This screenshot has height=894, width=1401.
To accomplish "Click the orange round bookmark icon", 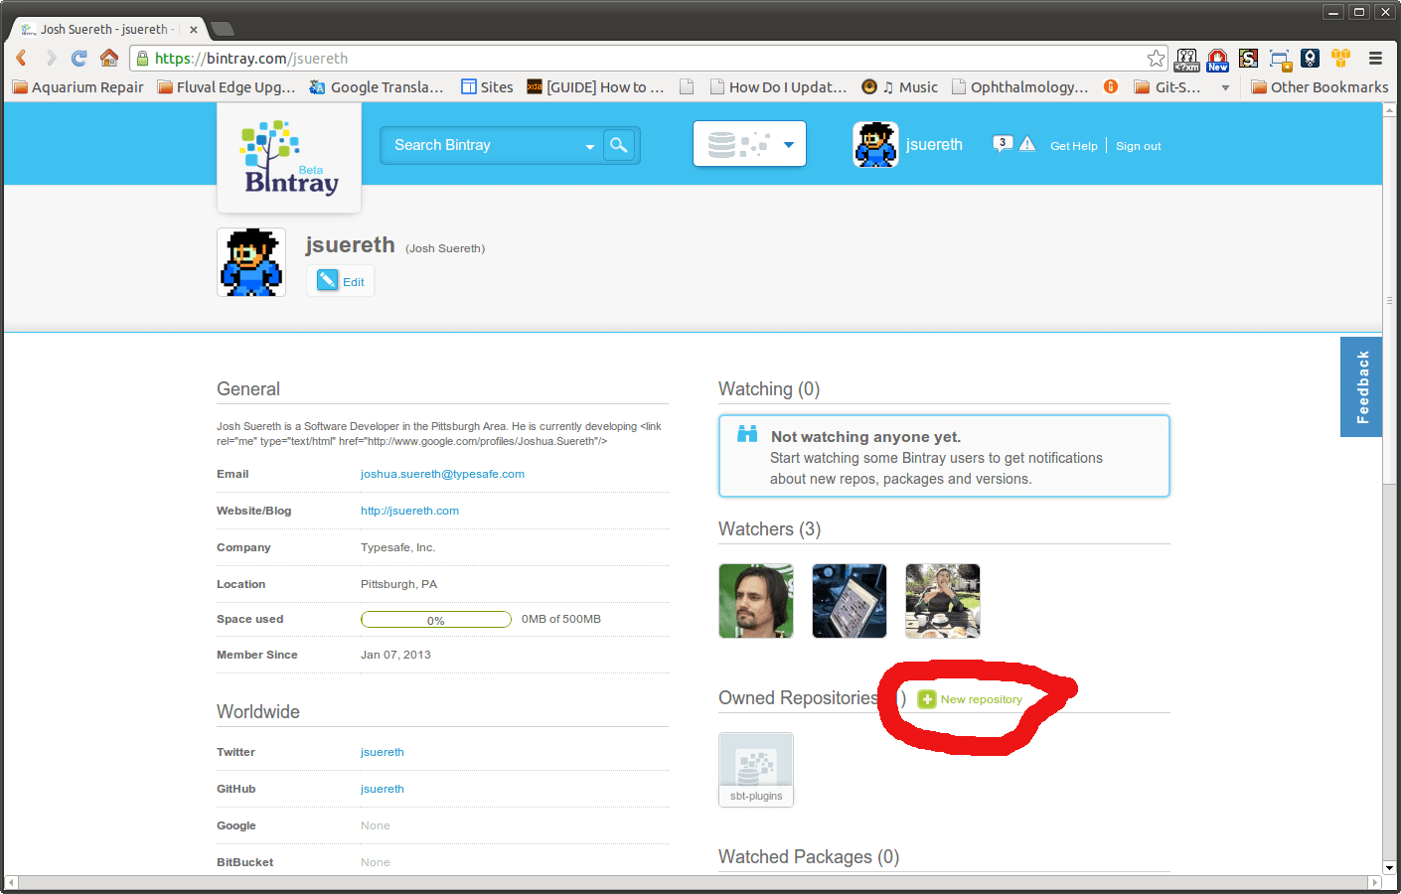I will tap(1111, 86).
